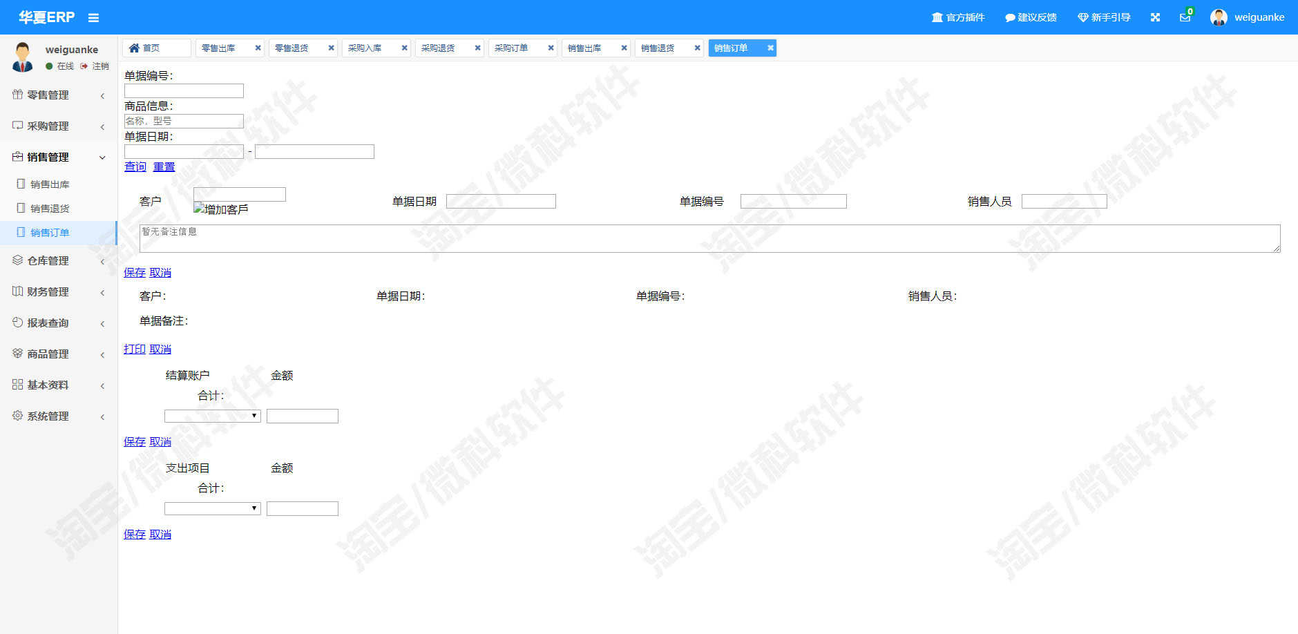This screenshot has height=634, width=1298.
Task: Close the 销售出库 tab
Action: (x=624, y=48)
